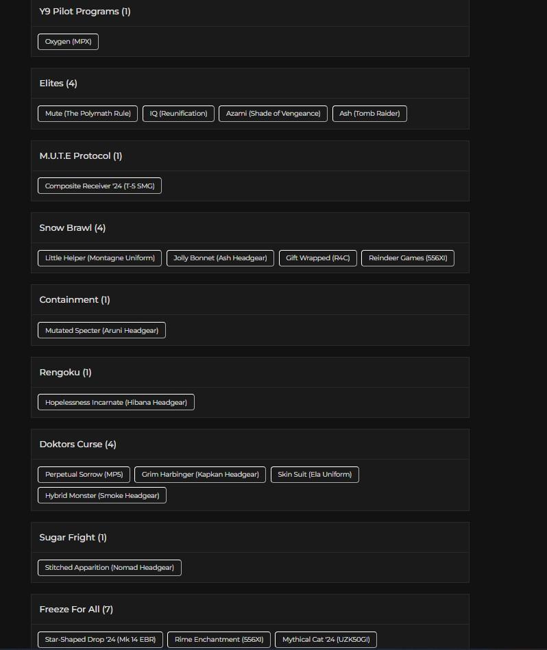Click the IQ (Reunification) elite tag
The image size is (547, 650).
coord(178,114)
